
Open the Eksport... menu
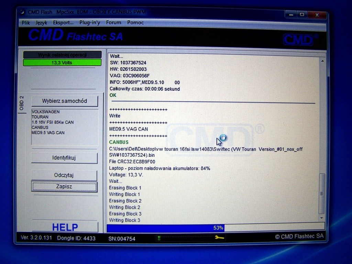click(63, 23)
